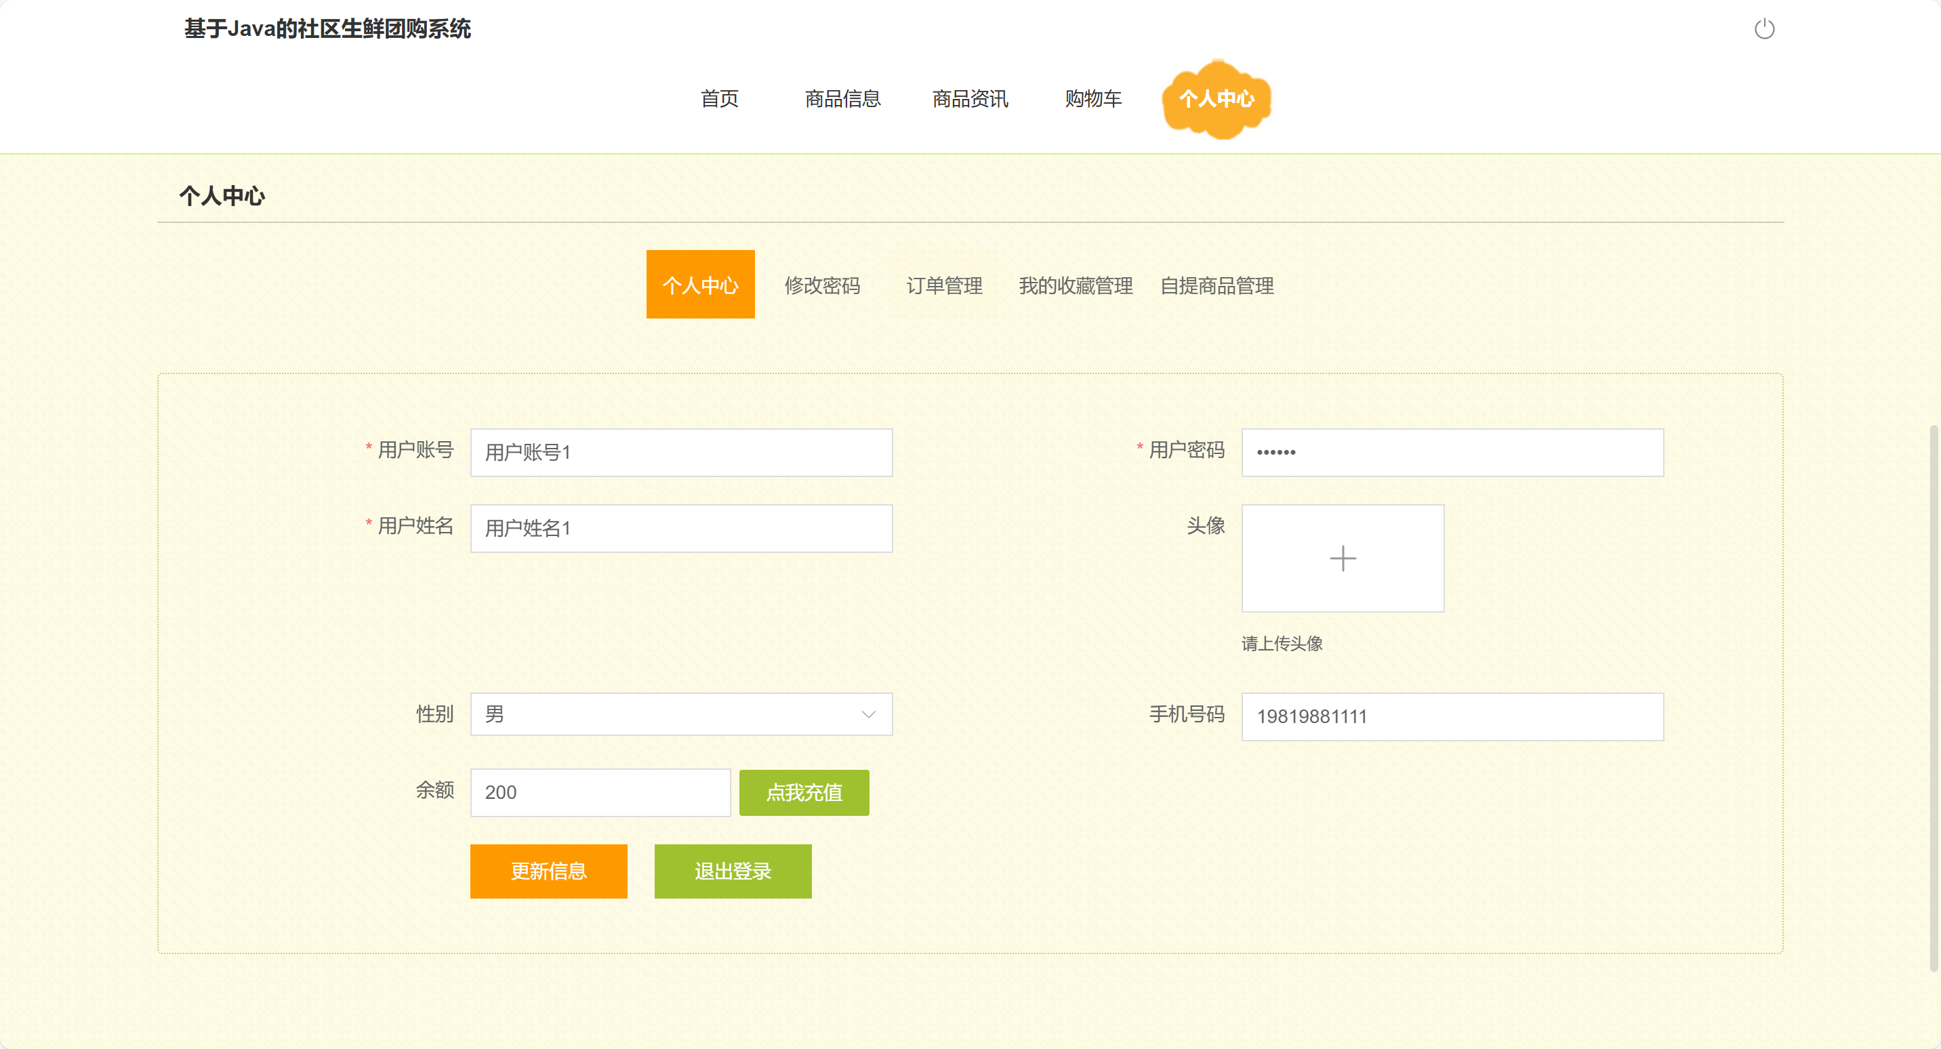Screen dimensions: 1941x1049
Task: Click the 更新信息 button
Action: point(548,871)
